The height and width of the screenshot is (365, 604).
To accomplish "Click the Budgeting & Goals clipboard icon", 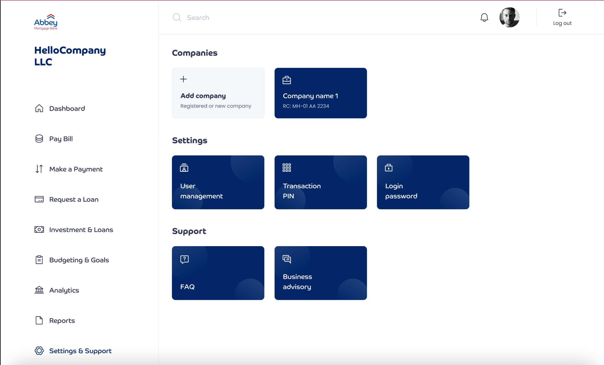I will [x=39, y=260].
